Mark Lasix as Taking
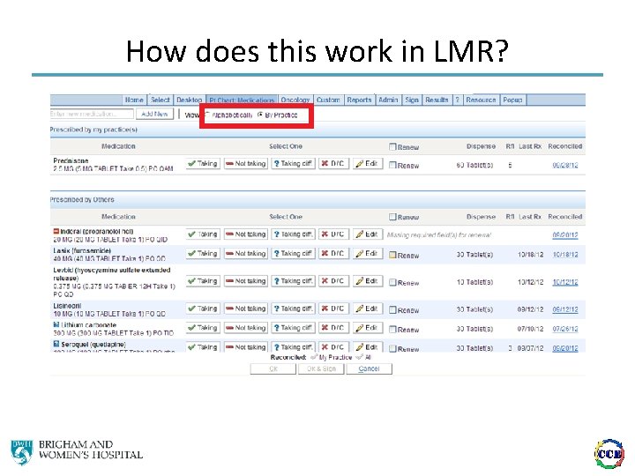Image resolution: width=635 pixels, height=476 pixels. pos(204,253)
